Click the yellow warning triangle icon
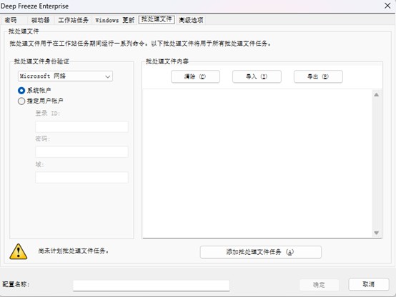The image size is (396, 297). pyautogui.click(x=19, y=251)
